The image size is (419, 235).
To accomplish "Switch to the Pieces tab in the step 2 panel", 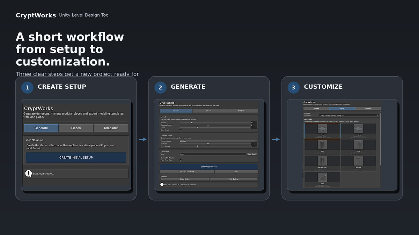I will click(209, 111).
